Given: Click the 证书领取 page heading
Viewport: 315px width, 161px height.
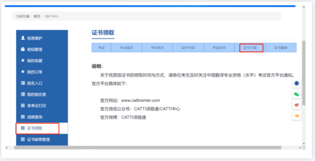Looking at the screenshot, I should point(103,33).
